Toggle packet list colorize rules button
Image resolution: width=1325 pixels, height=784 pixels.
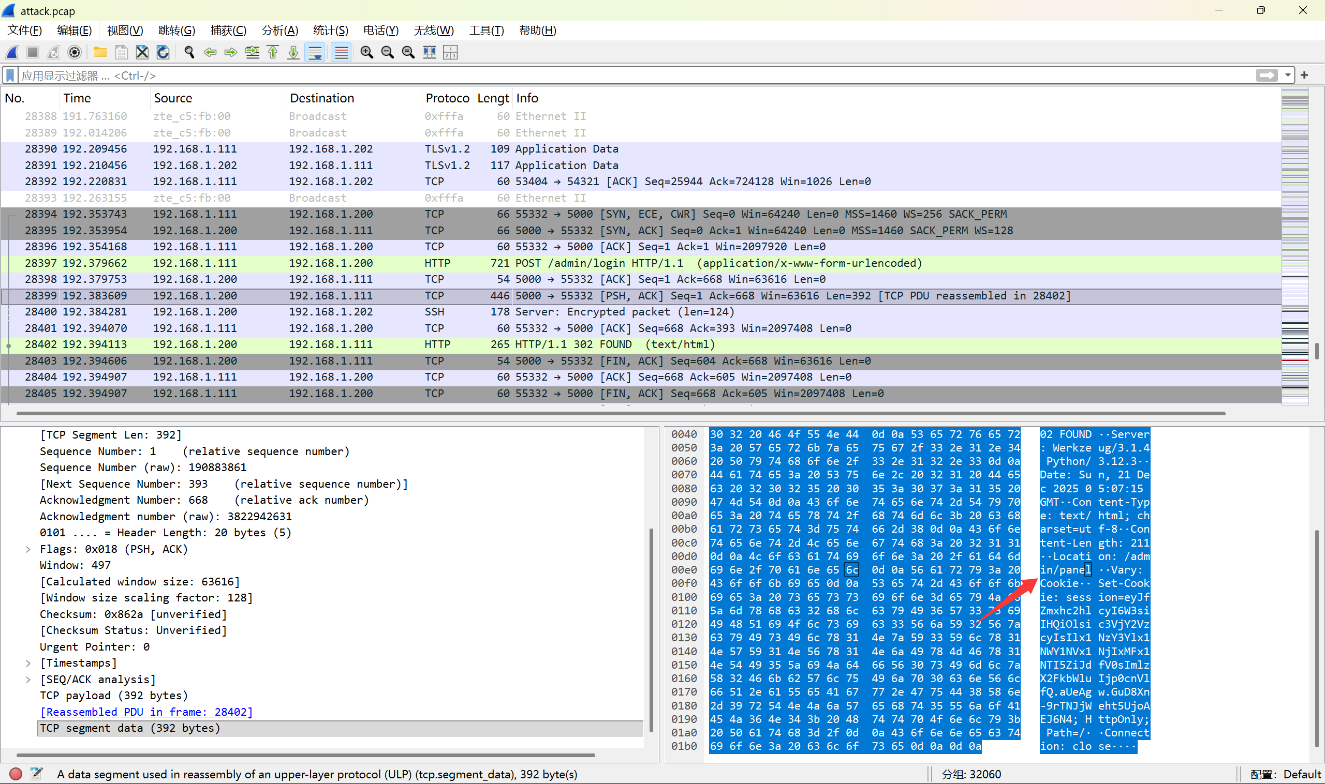pyautogui.click(x=341, y=52)
